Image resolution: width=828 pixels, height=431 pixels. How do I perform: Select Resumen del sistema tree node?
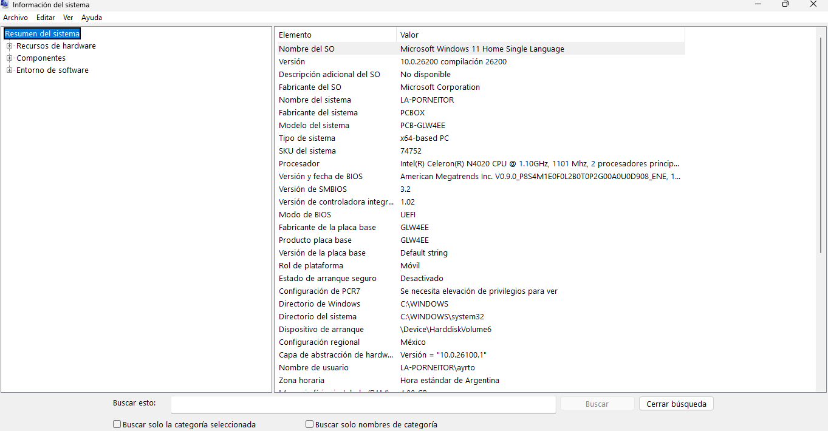coord(42,33)
